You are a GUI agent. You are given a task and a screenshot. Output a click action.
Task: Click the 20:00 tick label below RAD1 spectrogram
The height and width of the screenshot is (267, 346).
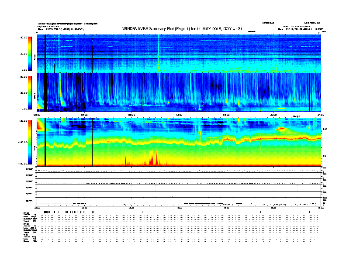(x=273, y=115)
